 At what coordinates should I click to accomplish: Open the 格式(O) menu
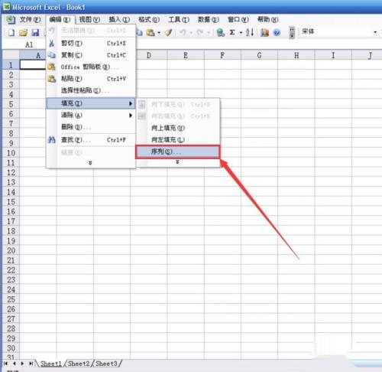(x=149, y=20)
